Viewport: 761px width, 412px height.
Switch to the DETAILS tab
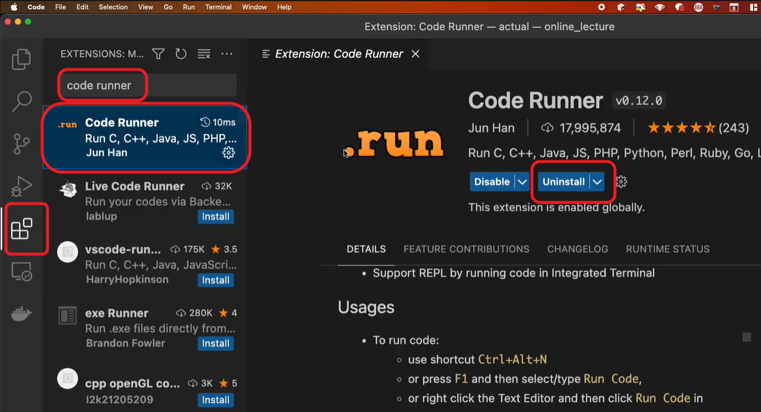(x=366, y=249)
